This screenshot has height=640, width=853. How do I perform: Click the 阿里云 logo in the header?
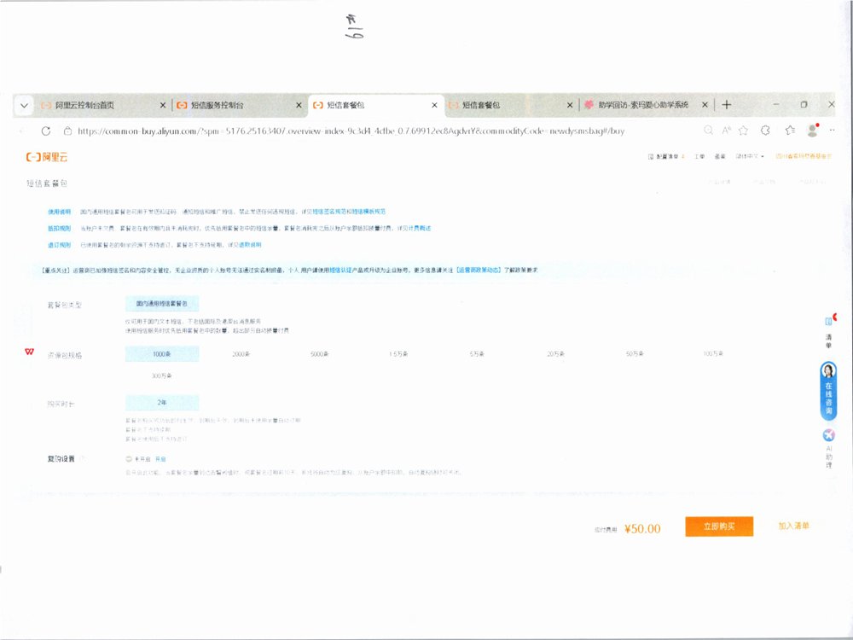click(47, 157)
